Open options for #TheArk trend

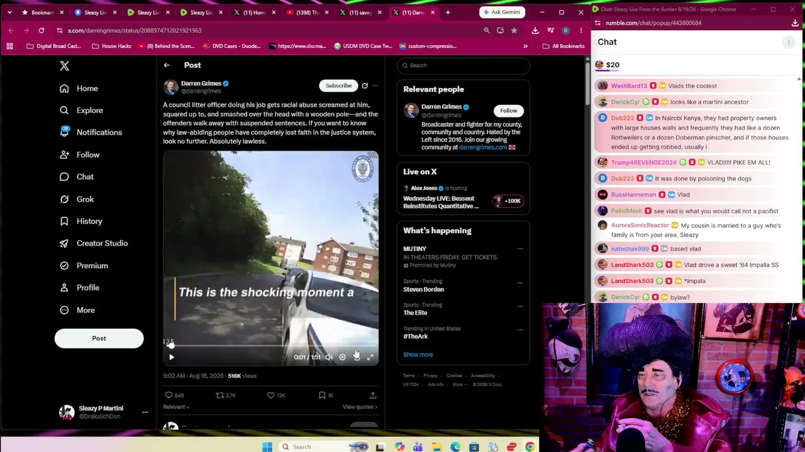tap(520, 330)
